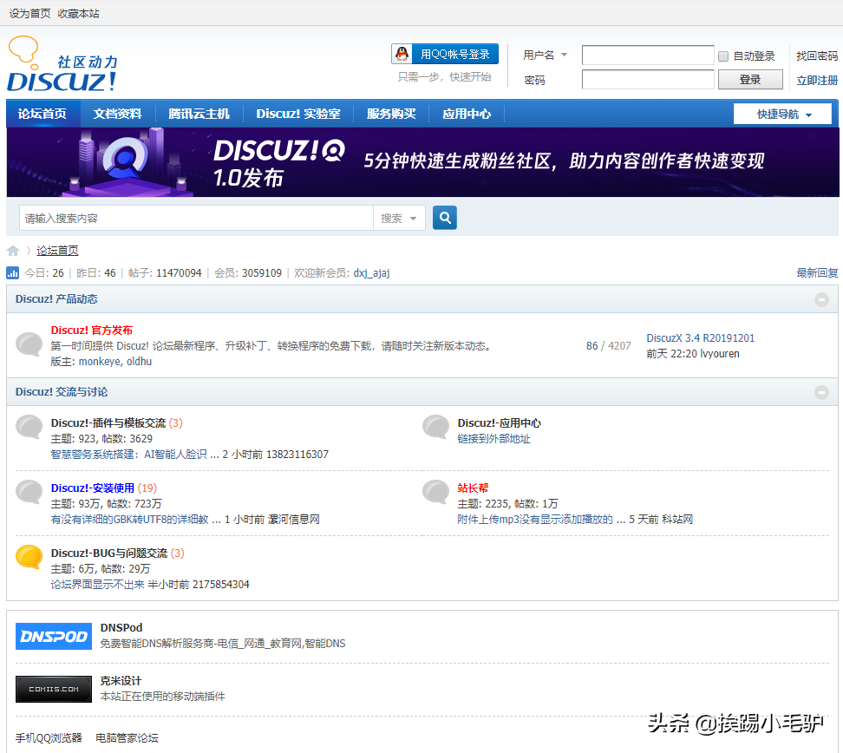Collapse the Discuz! 交流与讨论 section
The width and height of the screenshot is (843, 753).
pyautogui.click(x=821, y=393)
